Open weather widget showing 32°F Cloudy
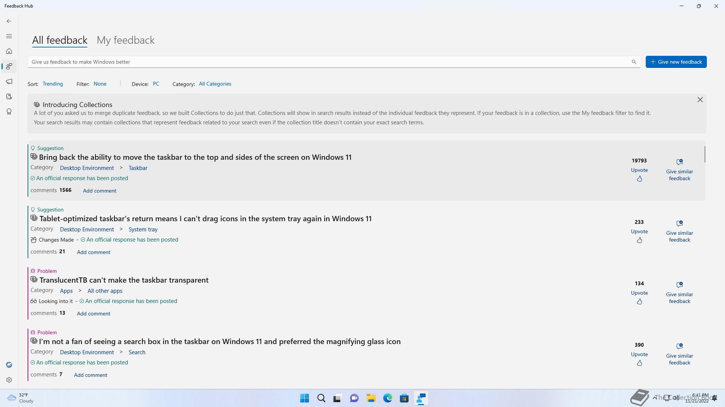 click(x=21, y=398)
